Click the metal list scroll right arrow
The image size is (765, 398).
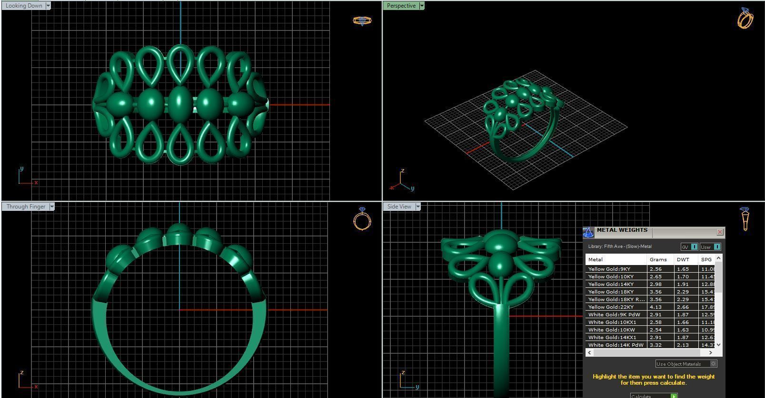tap(711, 352)
